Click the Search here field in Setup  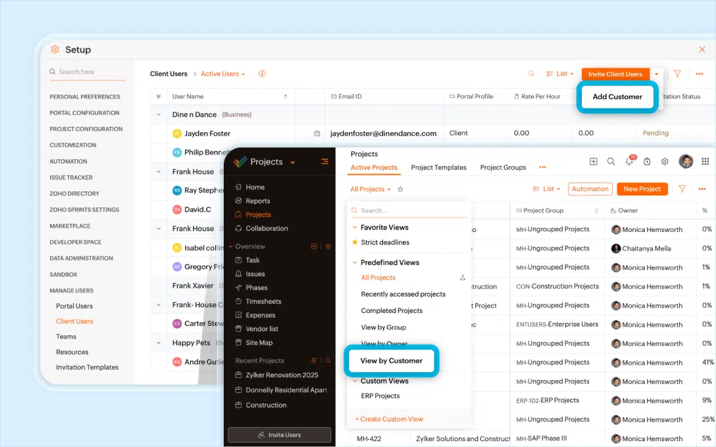pyautogui.click(x=88, y=72)
